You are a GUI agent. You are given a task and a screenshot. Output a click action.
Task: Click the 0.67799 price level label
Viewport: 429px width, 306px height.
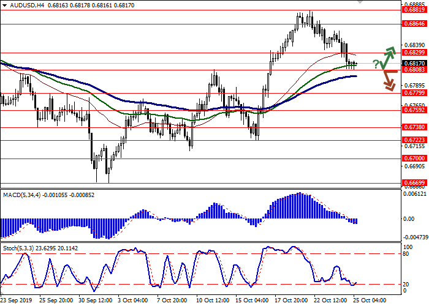414,94
